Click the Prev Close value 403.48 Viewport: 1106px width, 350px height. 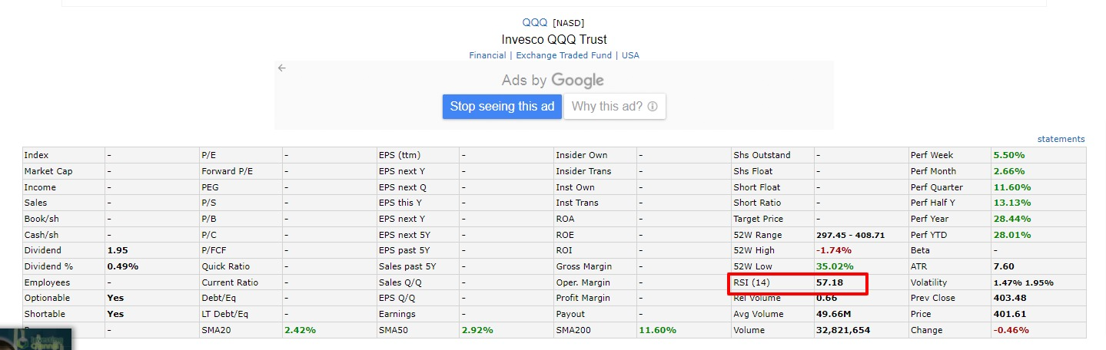tap(1009, 298)
